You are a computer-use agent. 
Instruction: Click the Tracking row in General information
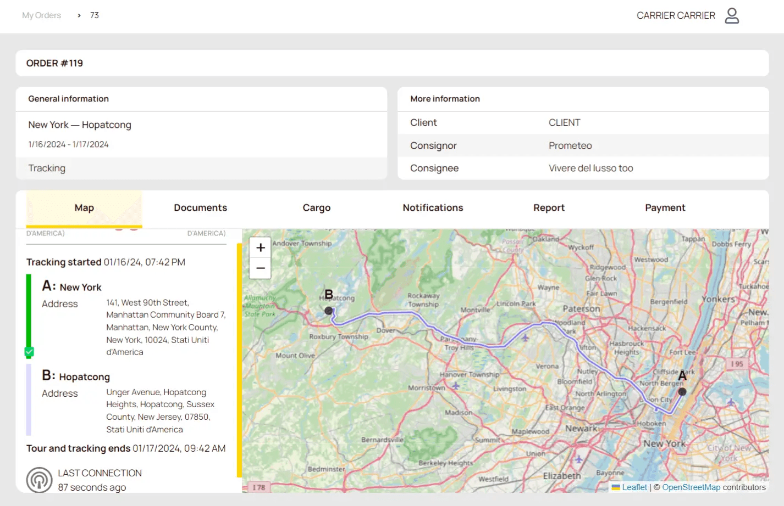[x=47, y=168]
